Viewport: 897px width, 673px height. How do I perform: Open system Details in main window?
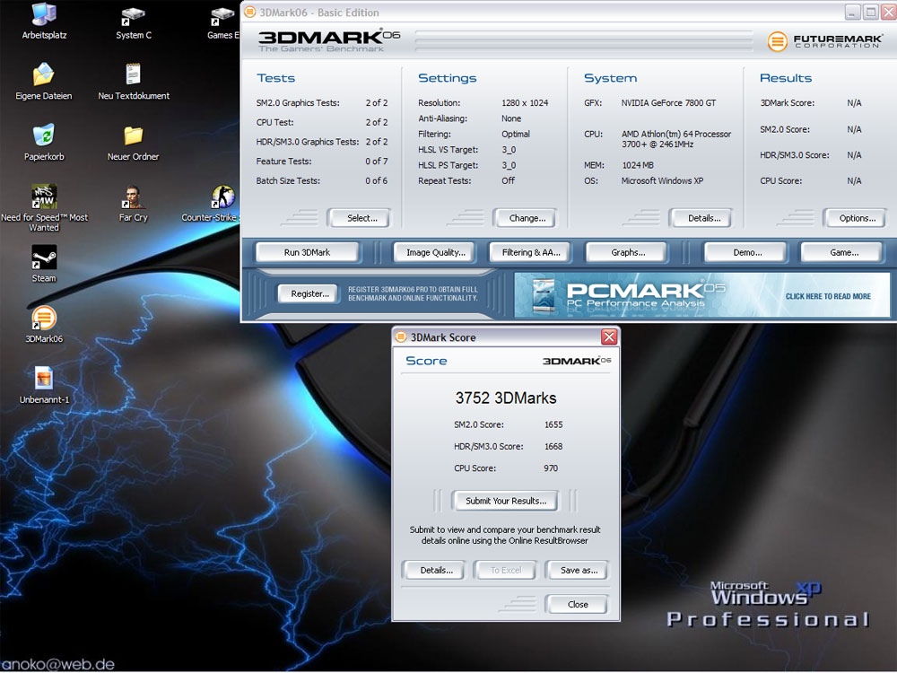pos(703,218)
